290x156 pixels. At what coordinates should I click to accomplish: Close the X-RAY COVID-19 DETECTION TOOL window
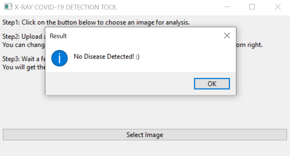point(278,7)
